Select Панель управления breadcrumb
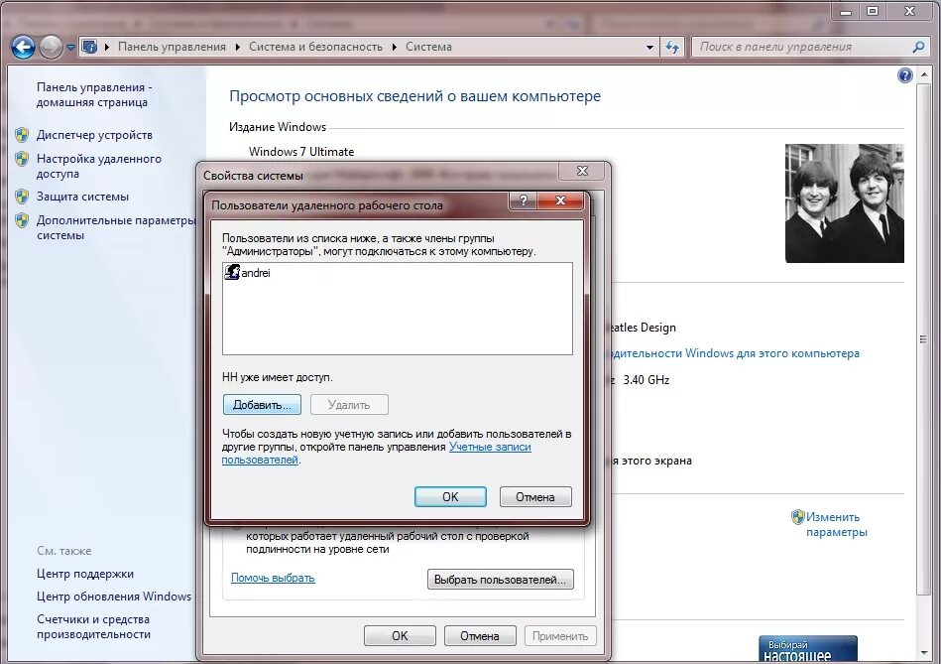Viewport: 941px width, 664px height. [x=172, y=47]
